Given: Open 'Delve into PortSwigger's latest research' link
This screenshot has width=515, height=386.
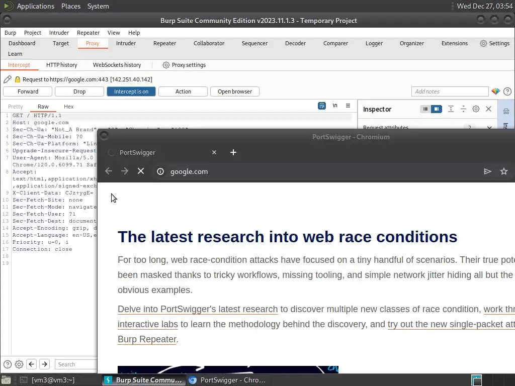Looking at the screenshot, I should point(198,309).
